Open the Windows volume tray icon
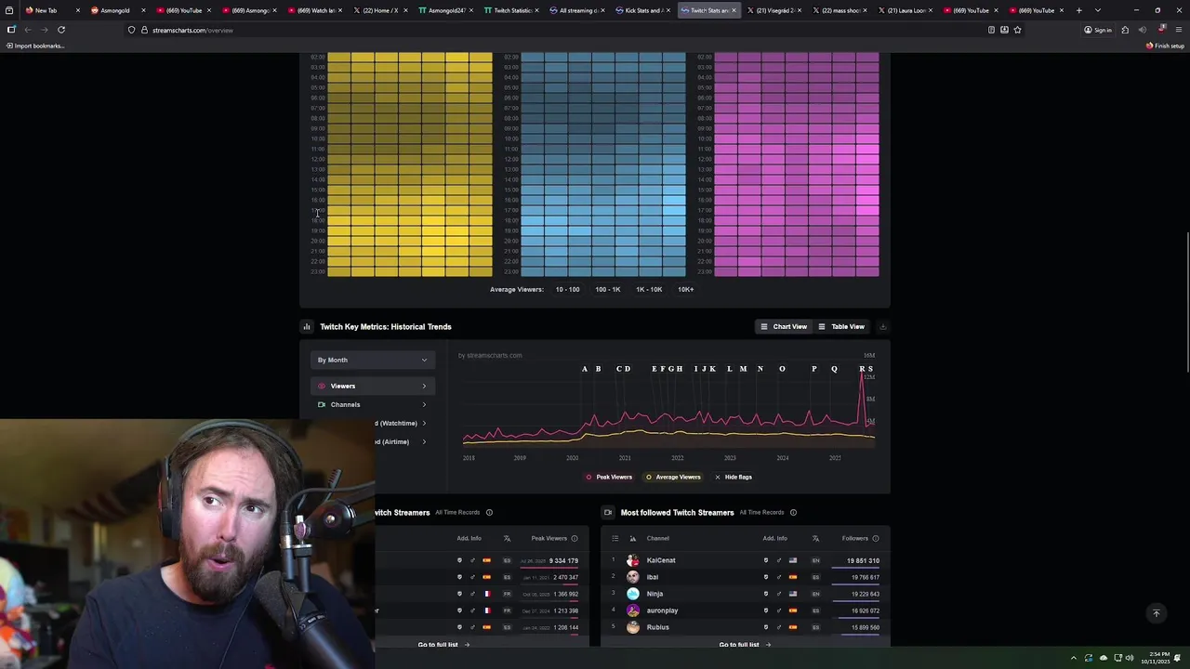Viewport: 1190px width, 669px height. pyautogui.click(x=1130, y=658)
